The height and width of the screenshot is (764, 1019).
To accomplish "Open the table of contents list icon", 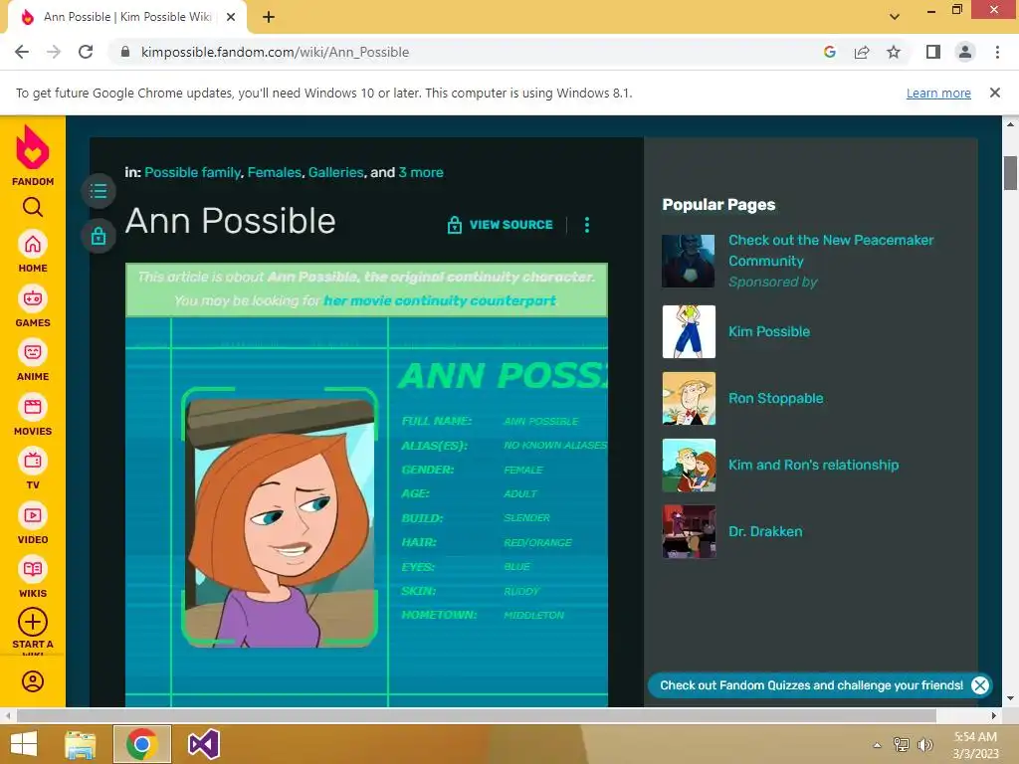I will [x=99, y=191].
